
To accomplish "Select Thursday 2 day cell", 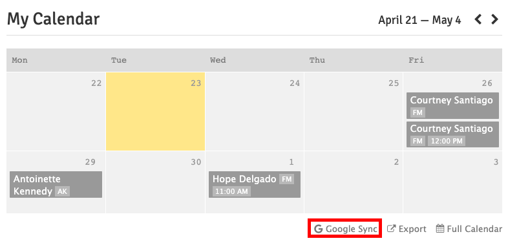I will tap(354, 182).
